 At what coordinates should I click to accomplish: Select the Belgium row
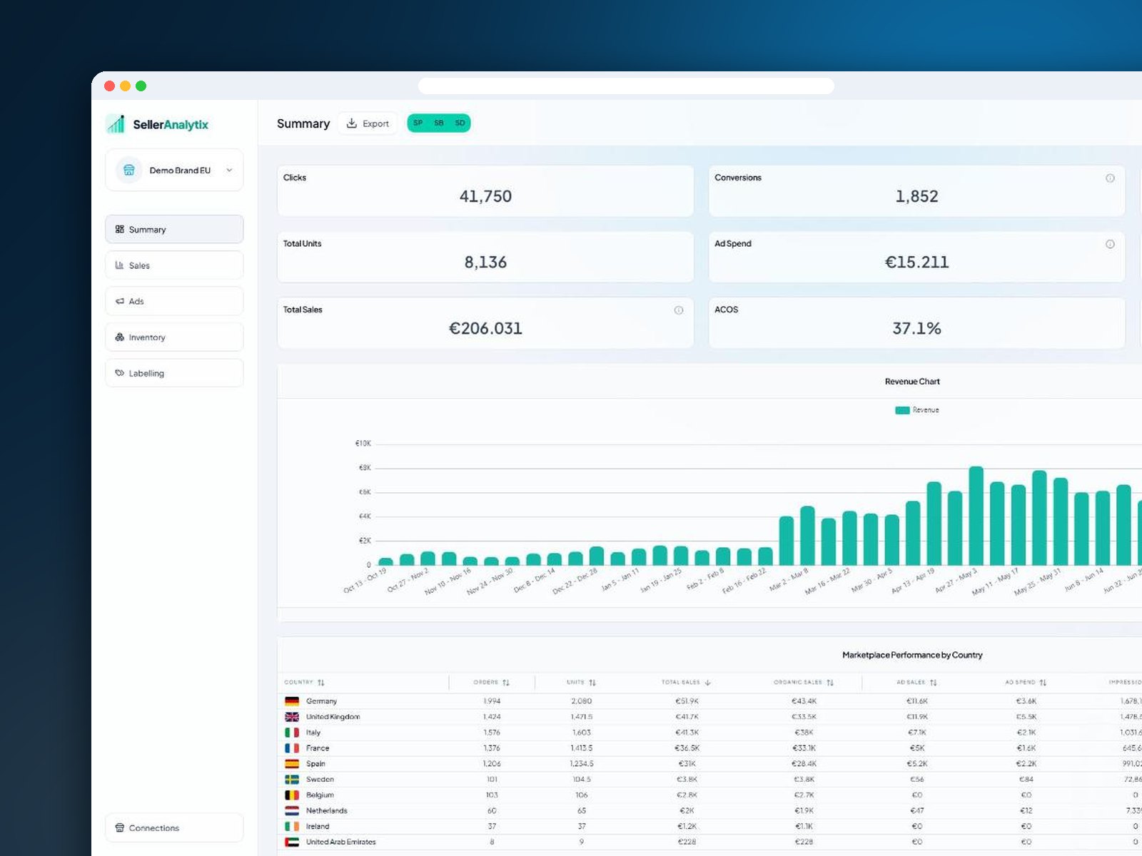(709, 795)
